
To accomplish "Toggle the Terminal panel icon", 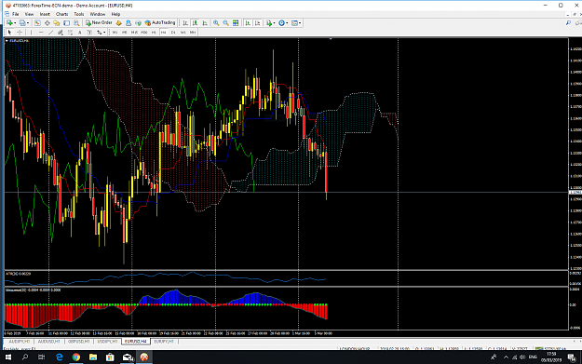I will click(x=66, y=23).
